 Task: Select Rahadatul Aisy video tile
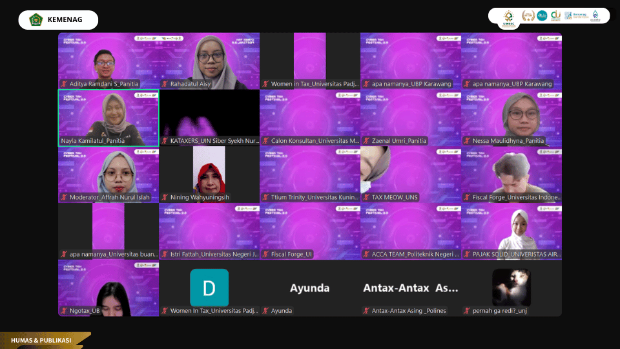(209, 61)
